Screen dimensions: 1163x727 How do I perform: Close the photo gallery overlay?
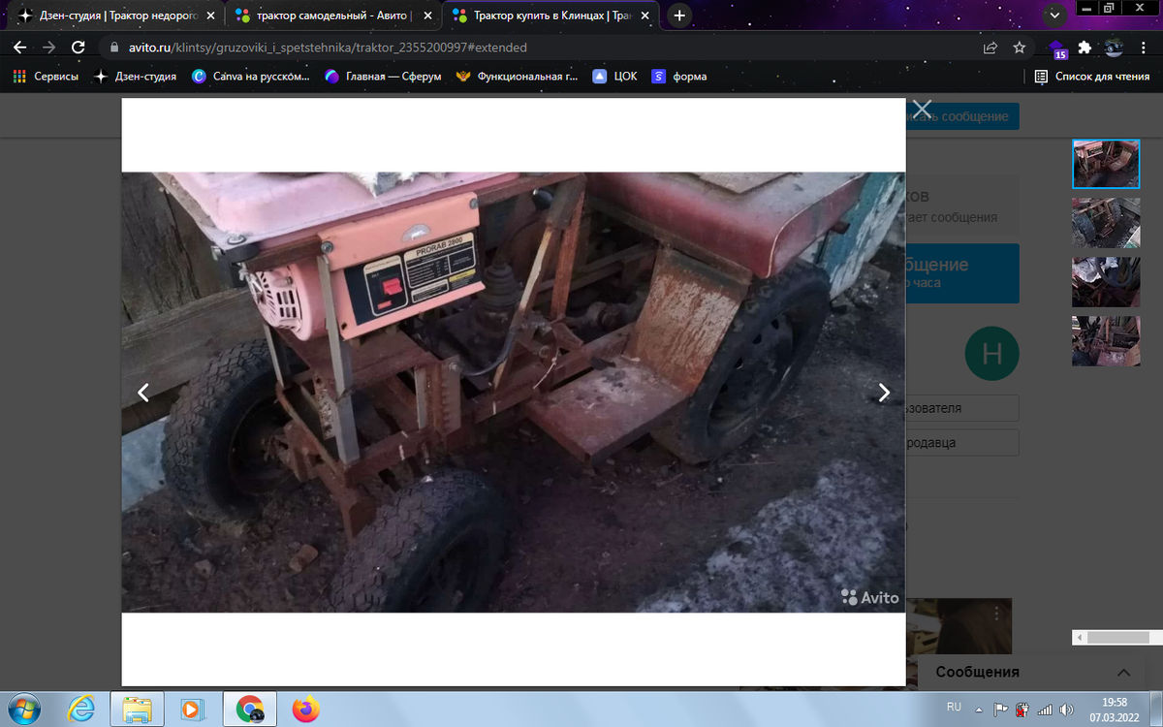[922, 110]
